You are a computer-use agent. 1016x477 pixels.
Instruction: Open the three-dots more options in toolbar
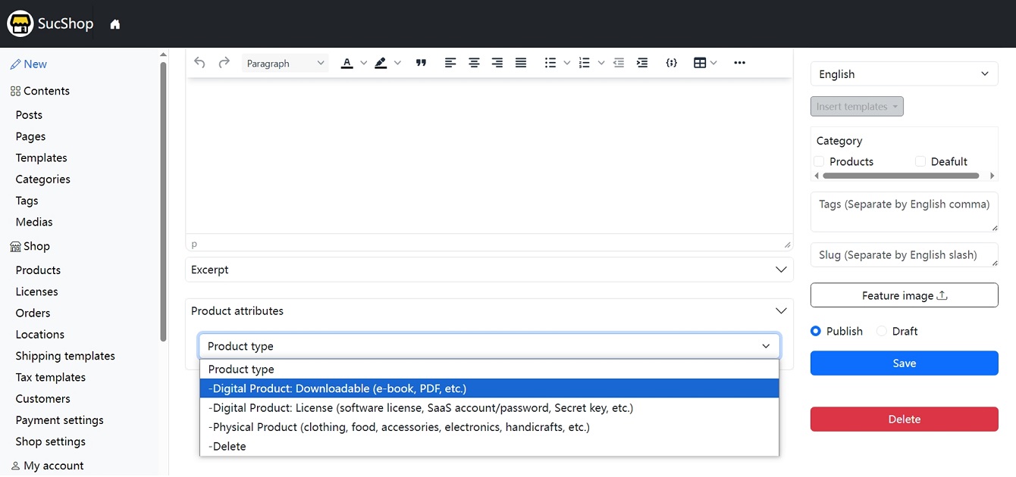point(740,63)
